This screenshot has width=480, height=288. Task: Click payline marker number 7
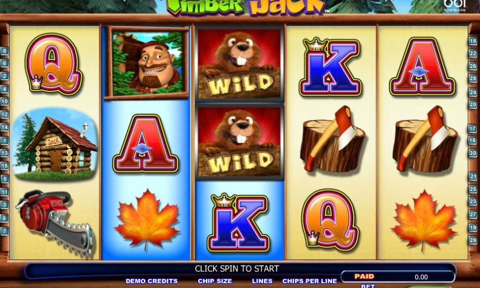4,231
